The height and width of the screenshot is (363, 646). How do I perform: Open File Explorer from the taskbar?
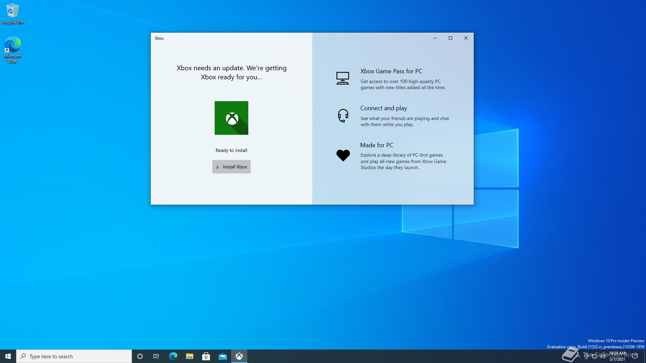click(189, 356)
